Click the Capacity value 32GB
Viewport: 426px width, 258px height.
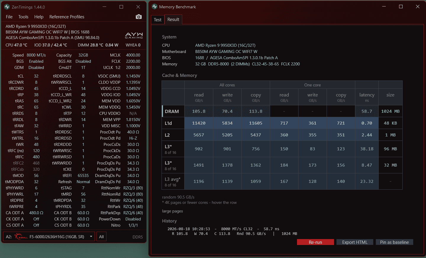click(83, 55)
